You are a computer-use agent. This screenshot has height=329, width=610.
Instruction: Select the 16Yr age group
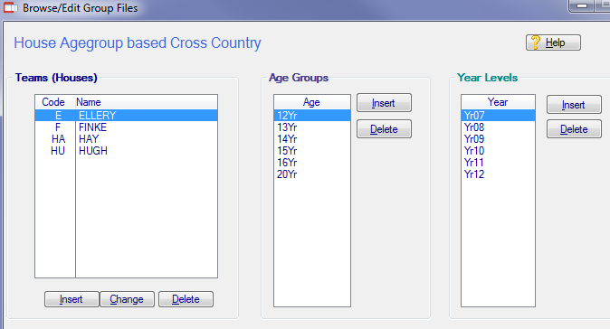pyautogui.click(x=312, y=163)
